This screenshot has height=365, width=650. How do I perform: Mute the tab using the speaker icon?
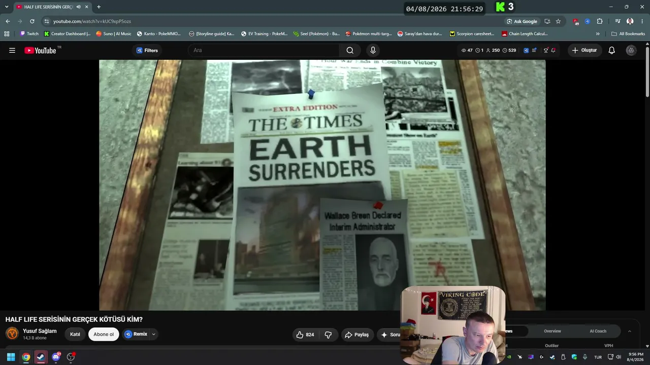click(78, 7)
